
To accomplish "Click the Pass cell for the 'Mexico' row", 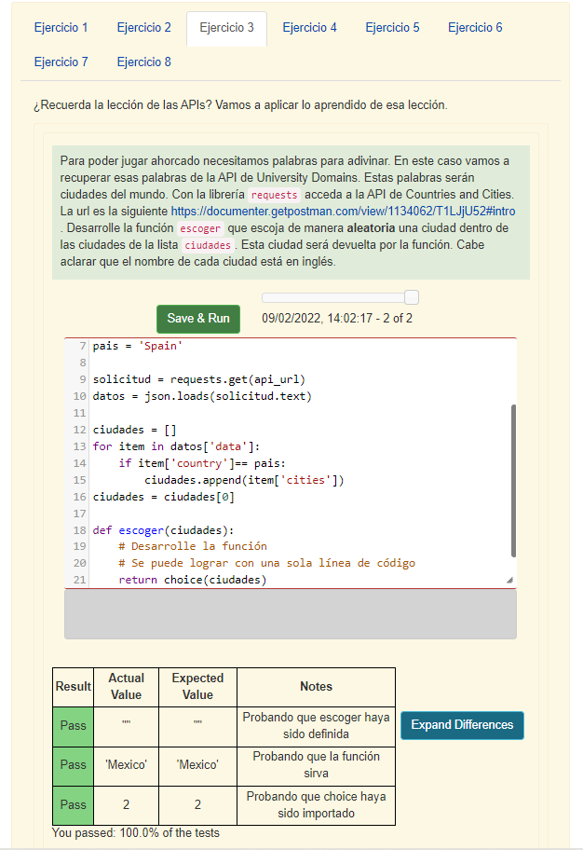I will [x=74, y=765].
